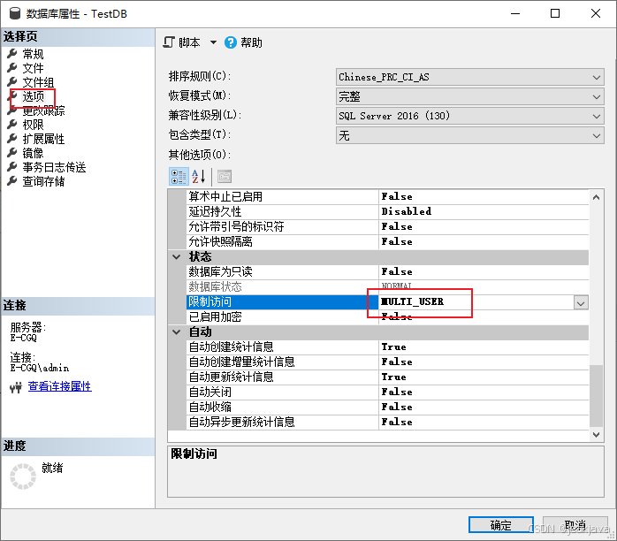The image size is (617, 541).
Task: Open the 限制访问 MULTI_USER dropdown arrow
Action: click(x=581, y=302)
